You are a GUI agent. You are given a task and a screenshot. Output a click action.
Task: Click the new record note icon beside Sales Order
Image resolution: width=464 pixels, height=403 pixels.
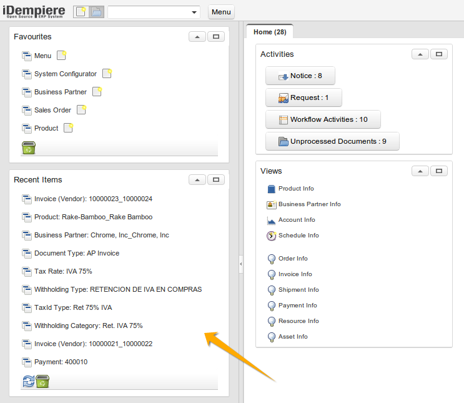[x=81, y=110]
